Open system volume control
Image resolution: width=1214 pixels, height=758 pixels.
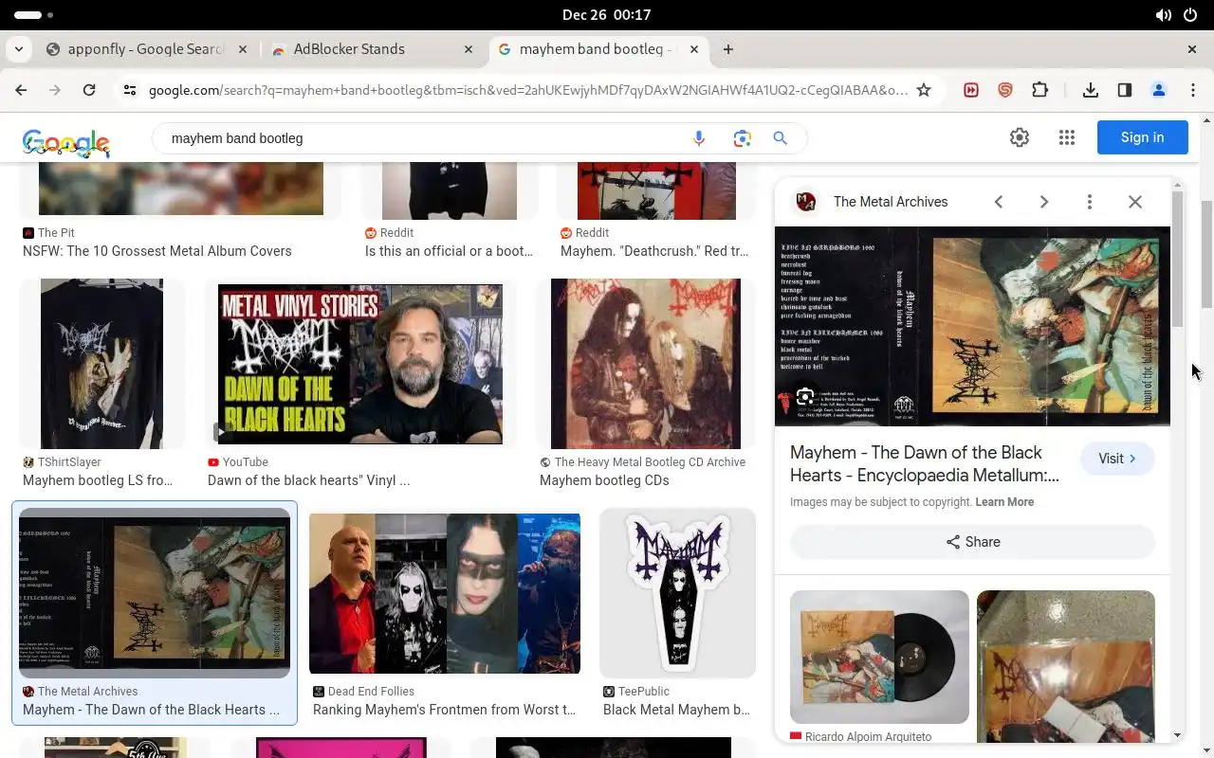pos(1164,15)
